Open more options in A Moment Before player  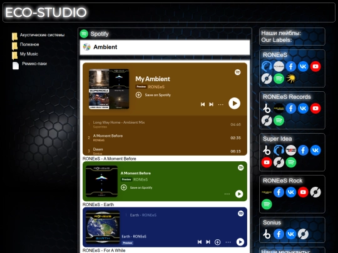pyautogui.click(x=227, y=194)
